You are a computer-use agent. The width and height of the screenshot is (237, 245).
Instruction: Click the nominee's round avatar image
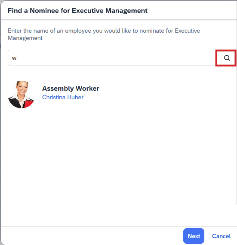[x=21, y=95]
